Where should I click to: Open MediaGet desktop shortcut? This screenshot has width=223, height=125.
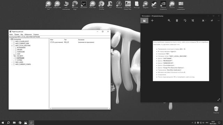(119, 5)
